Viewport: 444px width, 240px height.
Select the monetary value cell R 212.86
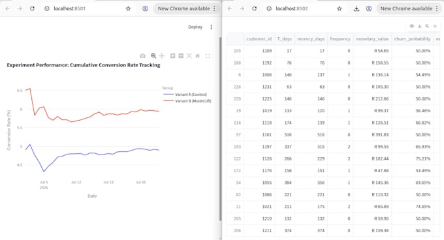tap(372, 98)
